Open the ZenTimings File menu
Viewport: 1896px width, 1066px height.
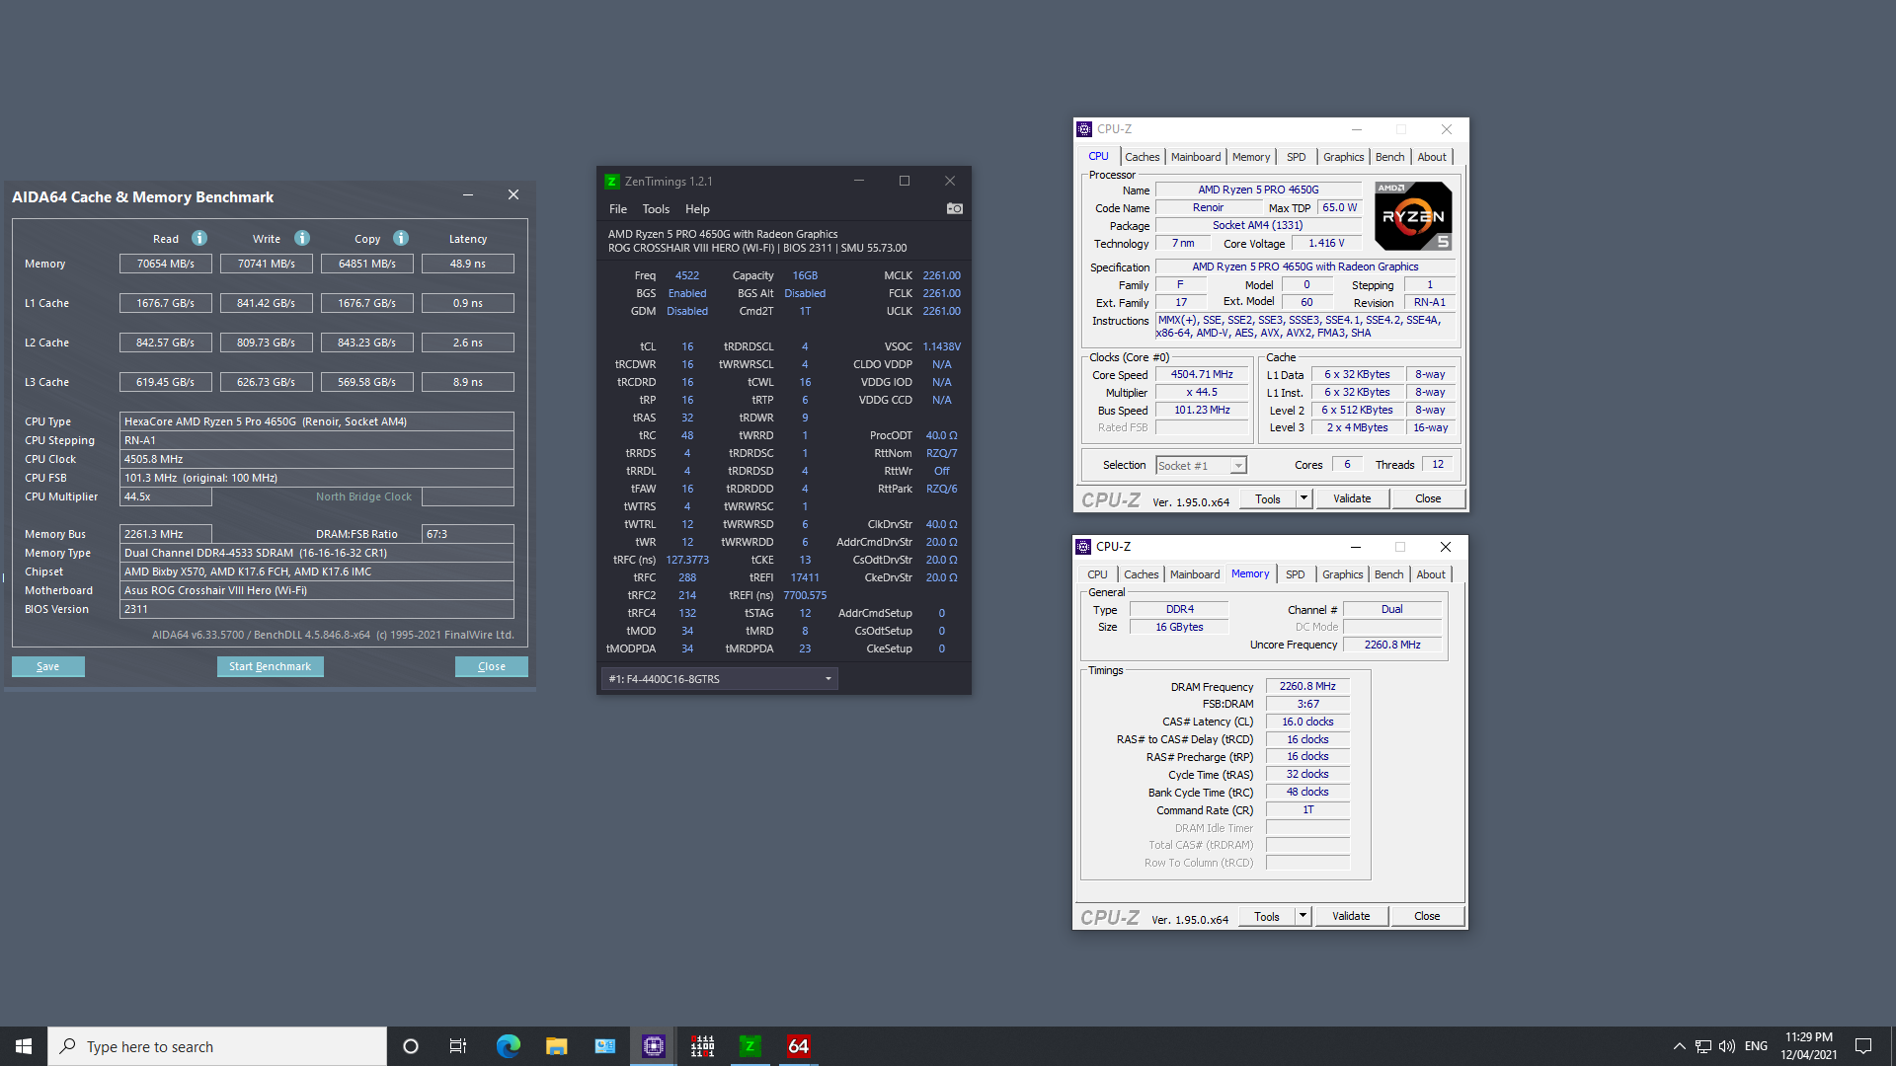tap(618, 209)
